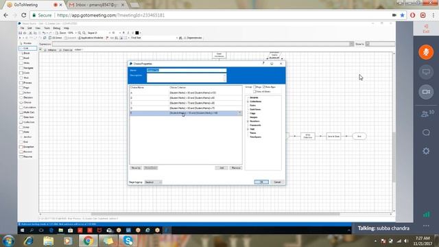Select the Collection stage tool
439x247 pixels.
click(x=27, y=122)
